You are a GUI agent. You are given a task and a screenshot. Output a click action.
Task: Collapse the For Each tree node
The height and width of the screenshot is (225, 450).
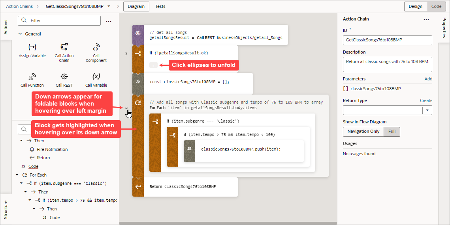17,175
